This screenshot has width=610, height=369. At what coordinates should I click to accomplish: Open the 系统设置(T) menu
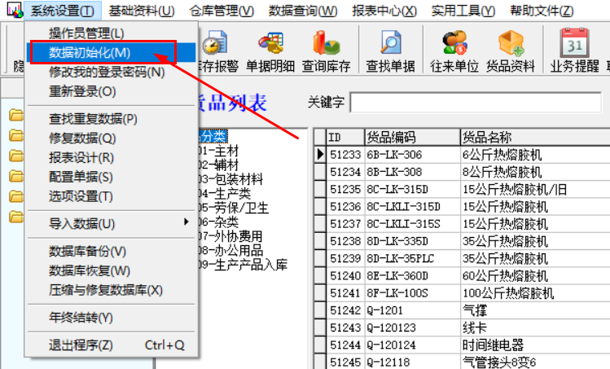(62, 11)
